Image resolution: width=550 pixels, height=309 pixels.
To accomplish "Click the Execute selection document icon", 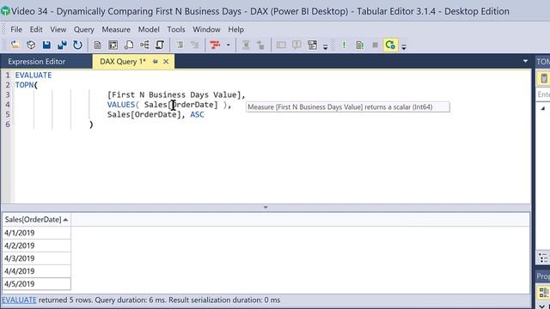I will pyautogui.click(x=359, y=45).
